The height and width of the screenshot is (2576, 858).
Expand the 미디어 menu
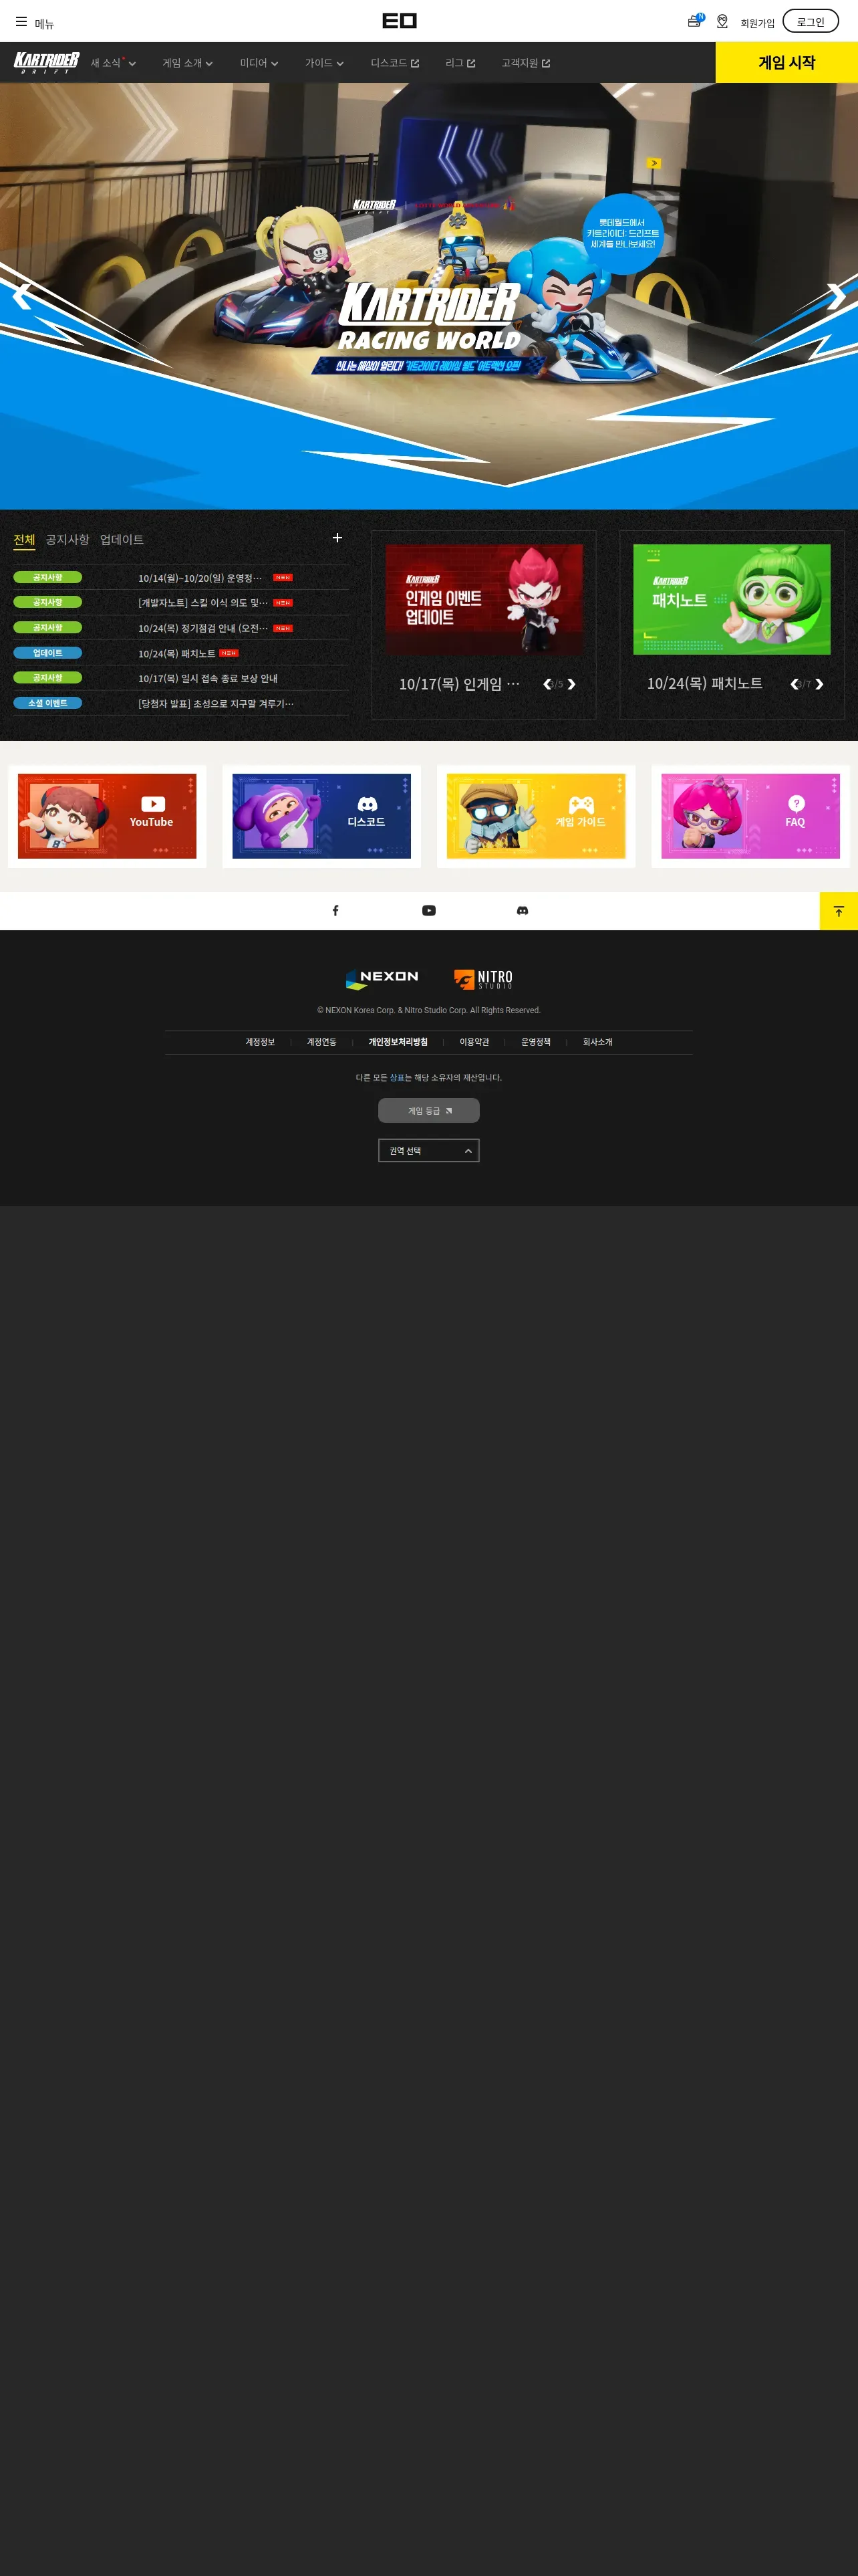[x=259, y=63]
